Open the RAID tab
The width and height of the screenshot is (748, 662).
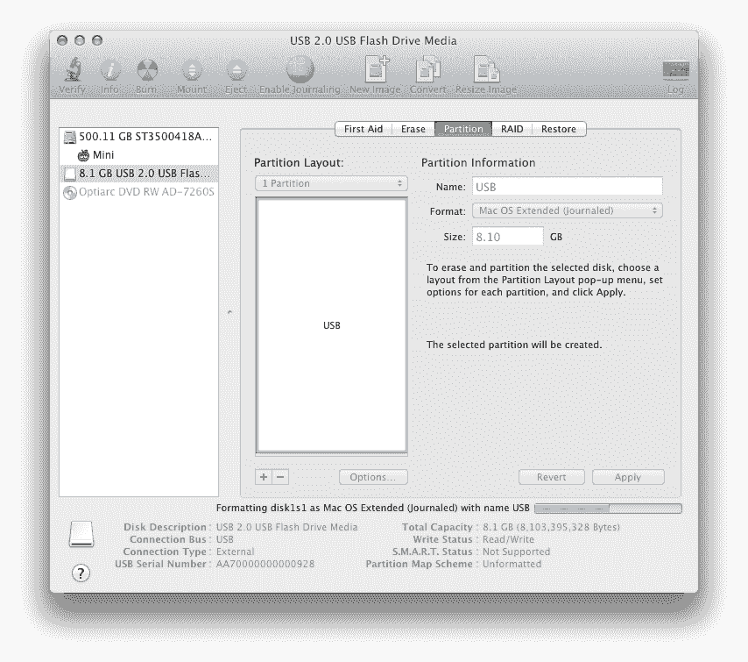[512, 129]
